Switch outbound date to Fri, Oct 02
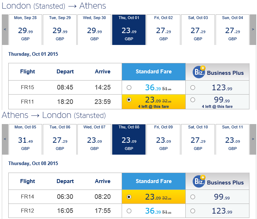Viewport: 257px width, 219px height. click(163, 29)
